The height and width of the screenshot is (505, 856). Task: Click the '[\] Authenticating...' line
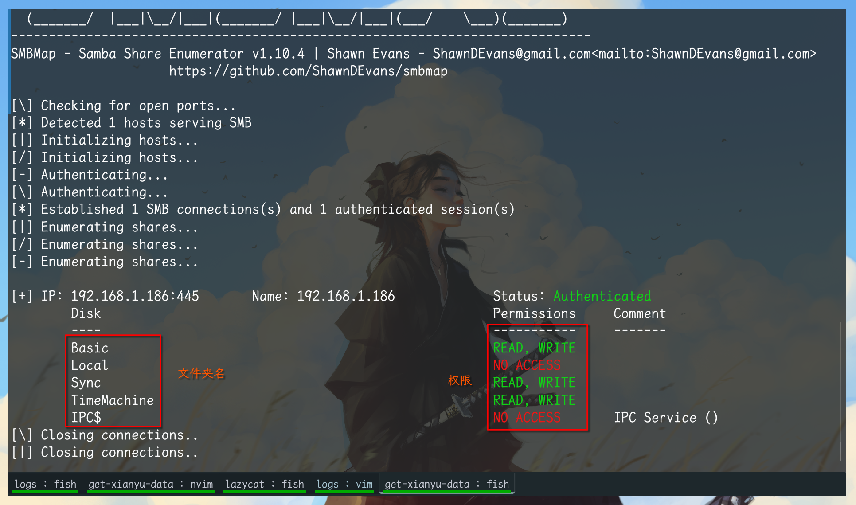coord(90,192)
